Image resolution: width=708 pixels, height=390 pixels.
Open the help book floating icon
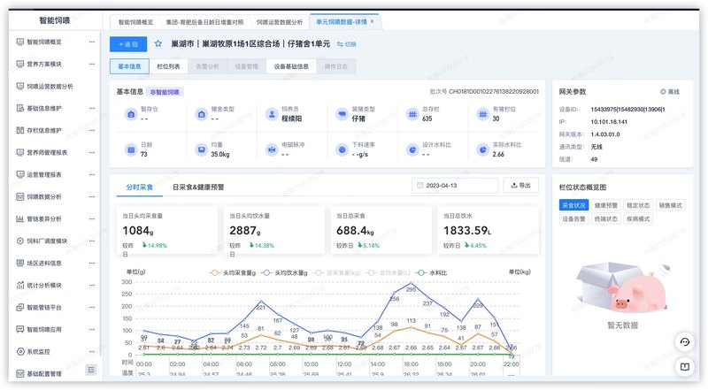click(x=685, y=367)
